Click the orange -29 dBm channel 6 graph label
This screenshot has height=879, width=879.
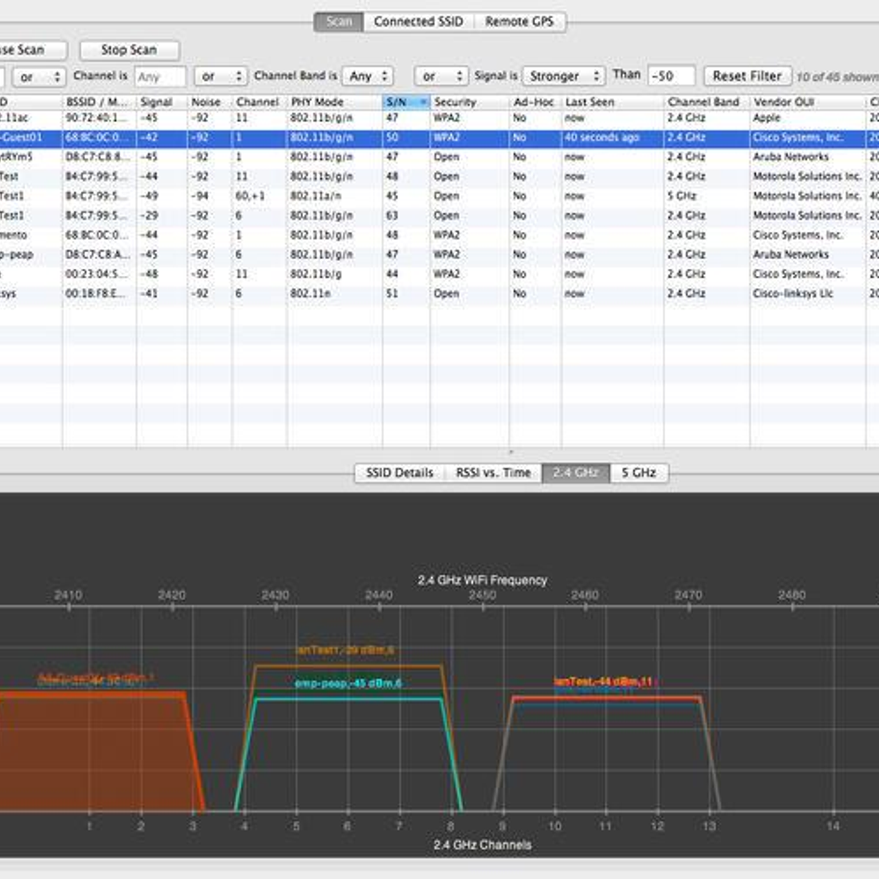pyautogui.click(x=346, y=650)
